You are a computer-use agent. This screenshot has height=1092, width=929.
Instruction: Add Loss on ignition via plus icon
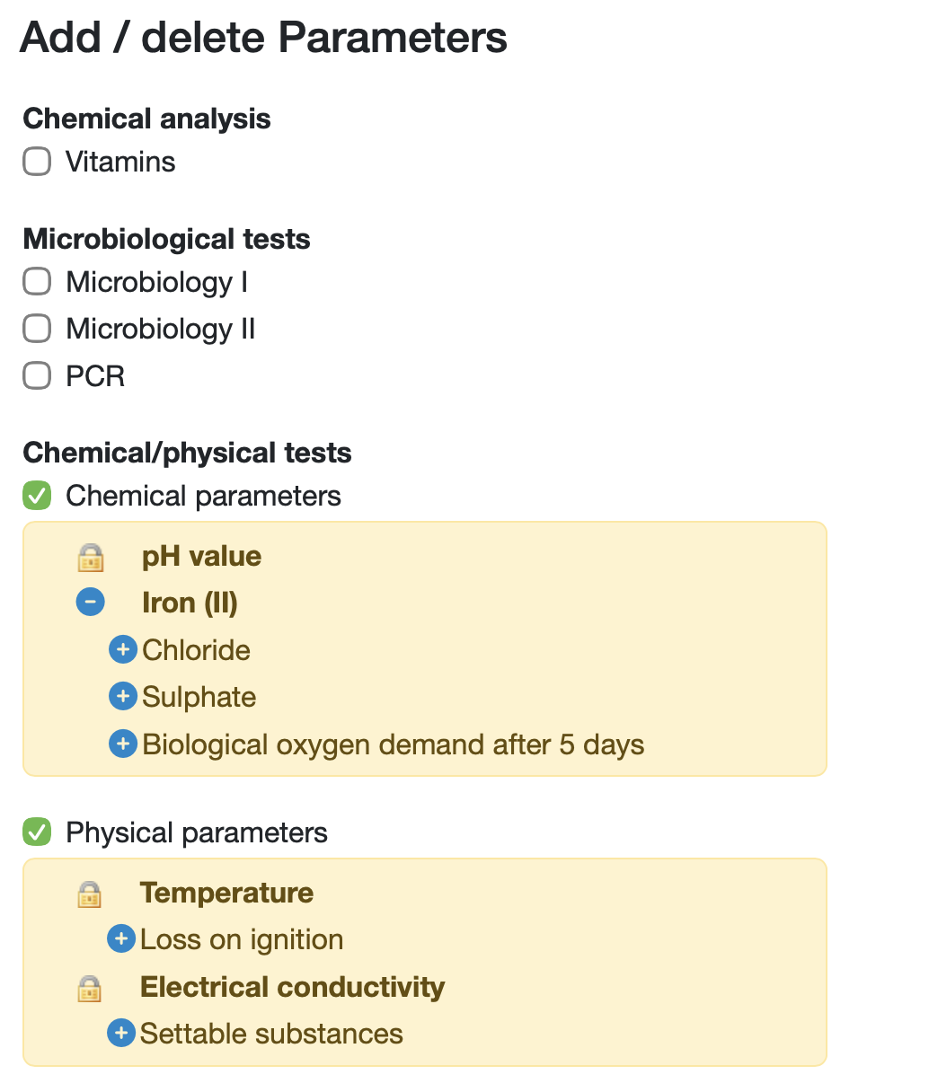click(x=120, y=938)
